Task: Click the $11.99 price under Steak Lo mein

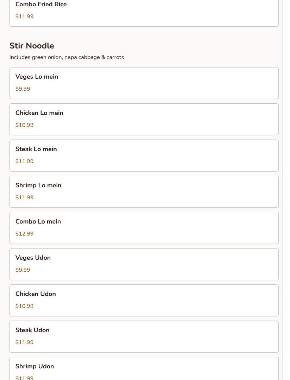Action: tap(24, 161)
